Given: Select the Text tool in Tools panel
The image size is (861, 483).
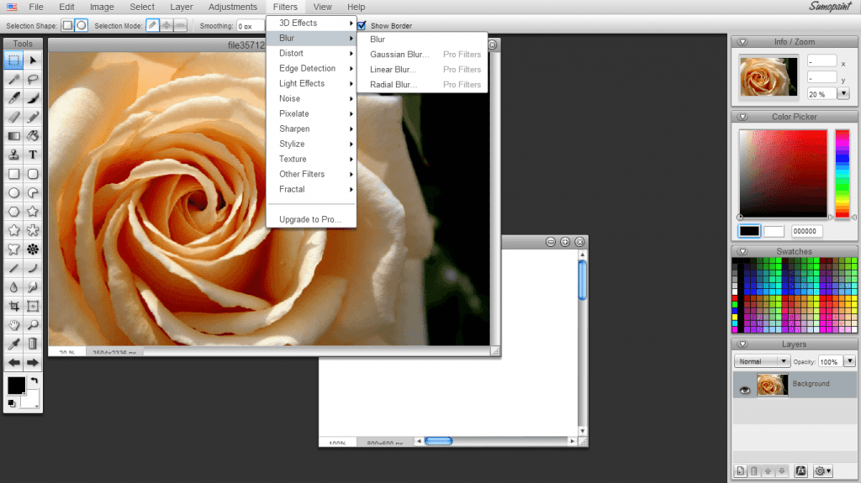Looking at the screenshot, I should click(33, 155).
